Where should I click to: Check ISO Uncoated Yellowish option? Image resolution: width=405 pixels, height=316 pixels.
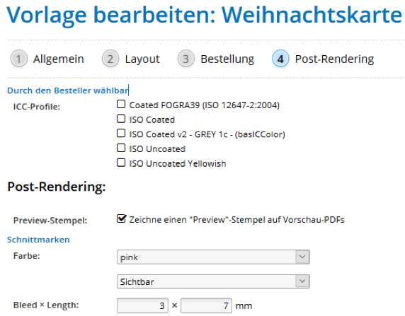pyautogui.click(x=121, y=163)
